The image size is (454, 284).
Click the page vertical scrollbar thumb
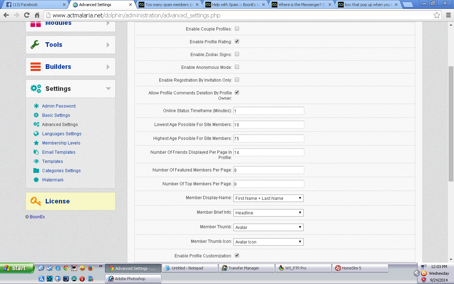451,124
